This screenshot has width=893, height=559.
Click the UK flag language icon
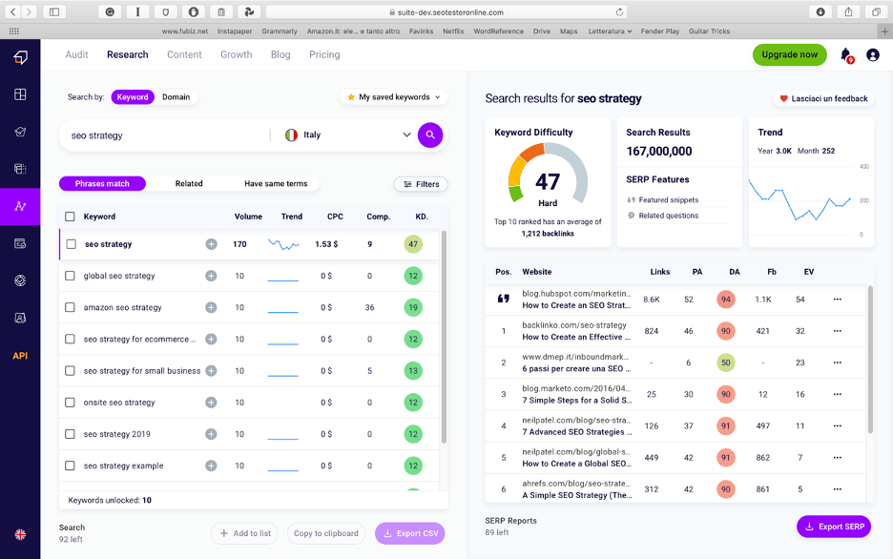(20, 534)
